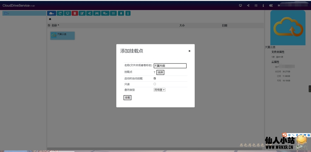Screen dimensions: 311x152
Task: Uncheck the 启动时自动挂载 checkbox
Action: point(155,78)
